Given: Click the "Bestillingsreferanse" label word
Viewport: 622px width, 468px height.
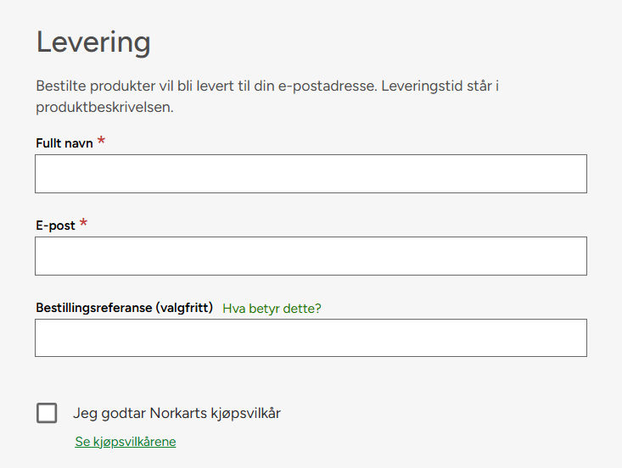Looking at the screenshot, I should coord(94,308).
